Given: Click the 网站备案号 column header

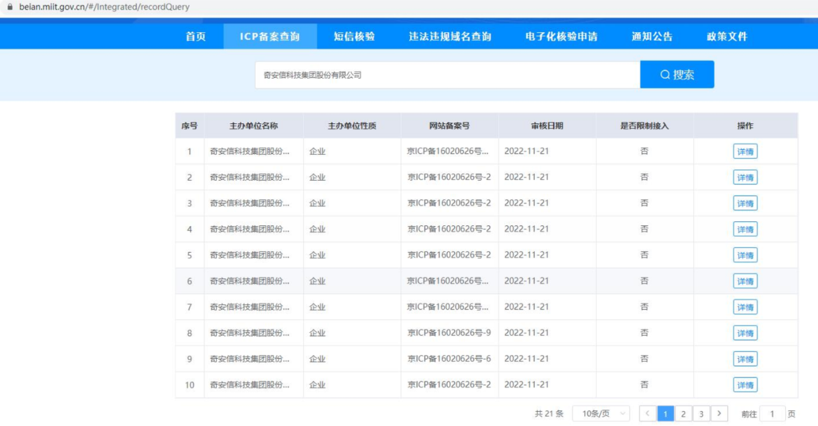Looking at the screenshot, I should [449, 126].
